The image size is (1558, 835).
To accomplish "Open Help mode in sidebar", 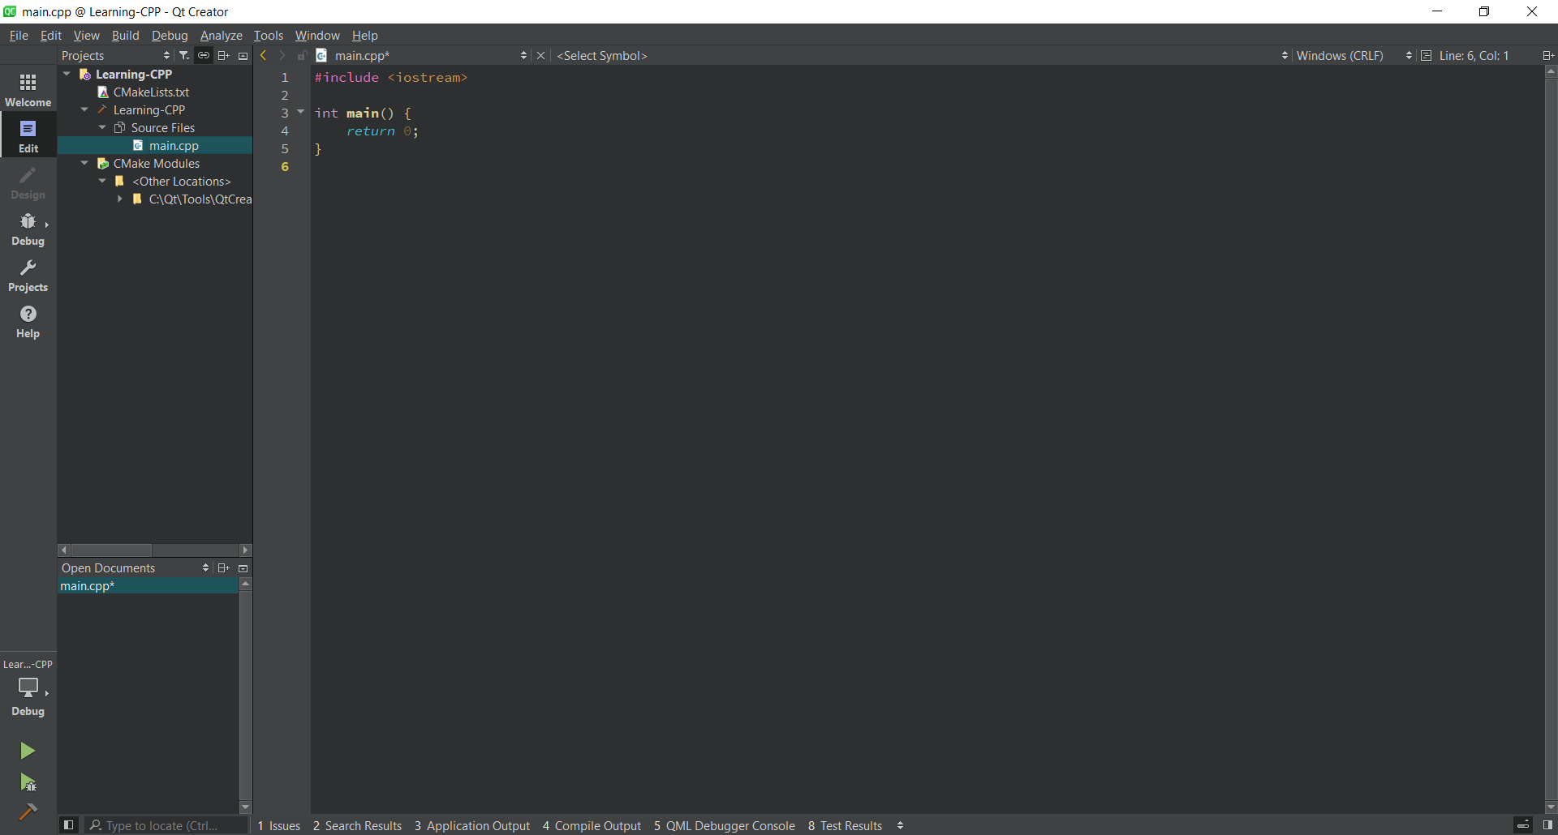I will (28, 320).
